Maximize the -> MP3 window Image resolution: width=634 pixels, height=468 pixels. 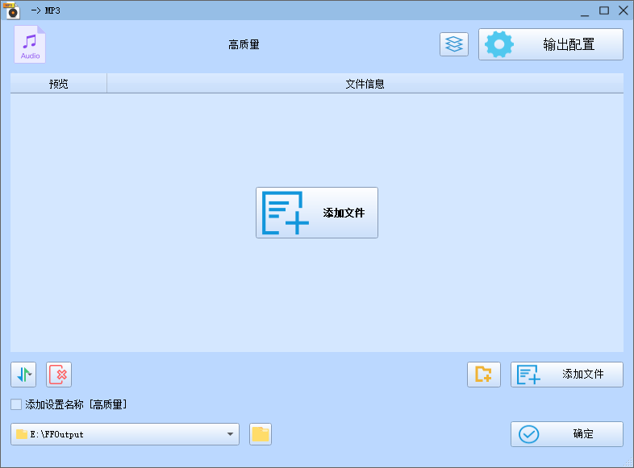(604, 11)
